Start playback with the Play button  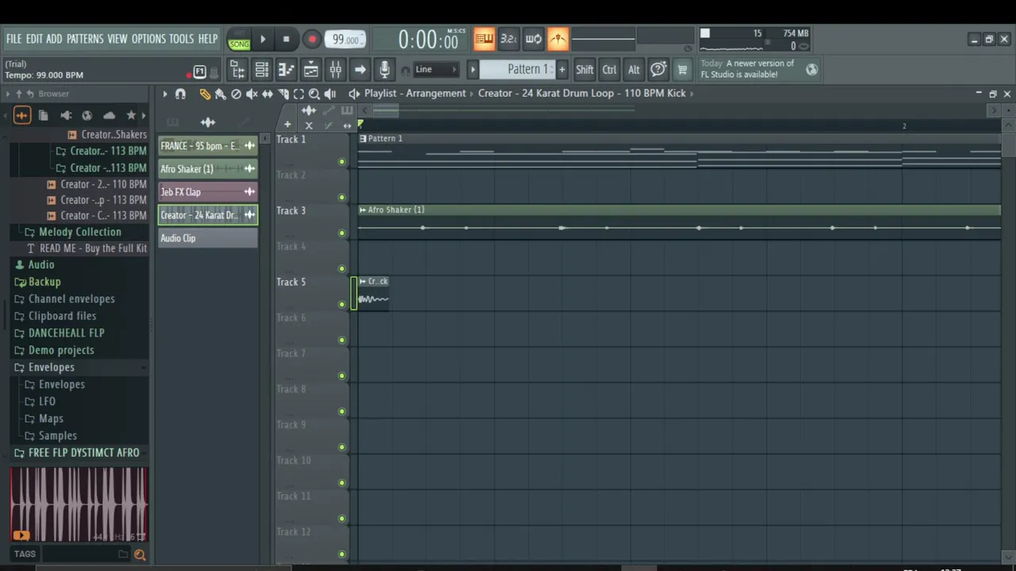tap(263, 39)
